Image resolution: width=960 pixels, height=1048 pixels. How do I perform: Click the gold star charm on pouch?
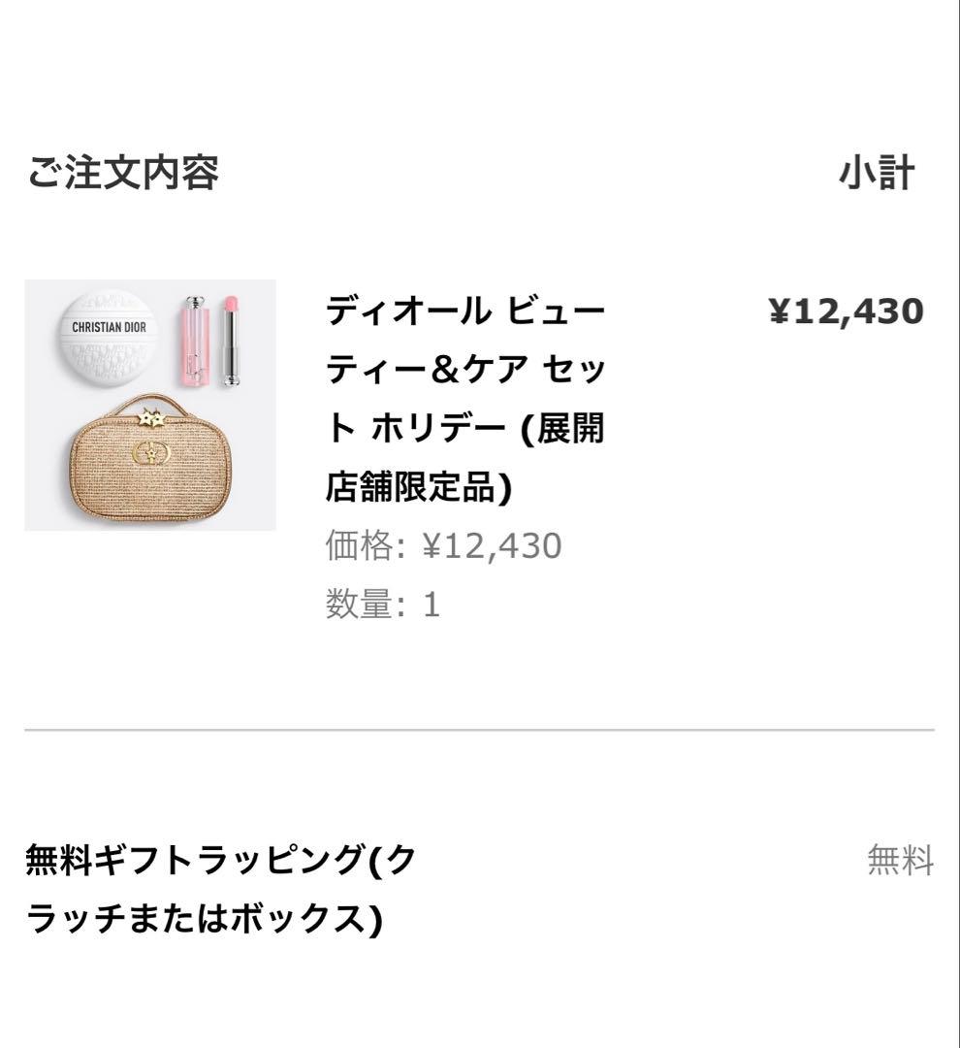(150, 417)
